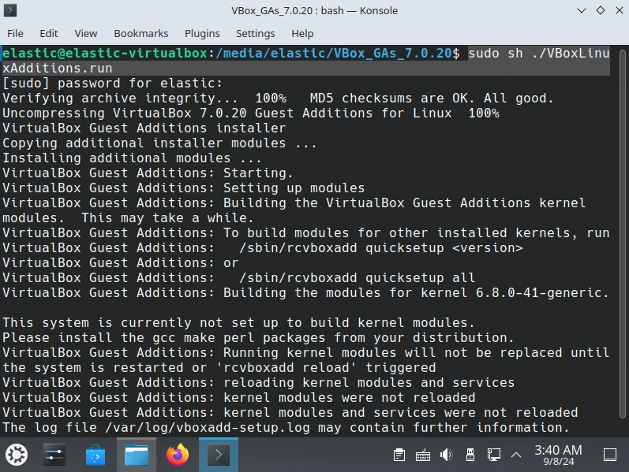
Task: Select the Konsole taskbar entry
Action: pyautogui.click(x=219, y=455)
